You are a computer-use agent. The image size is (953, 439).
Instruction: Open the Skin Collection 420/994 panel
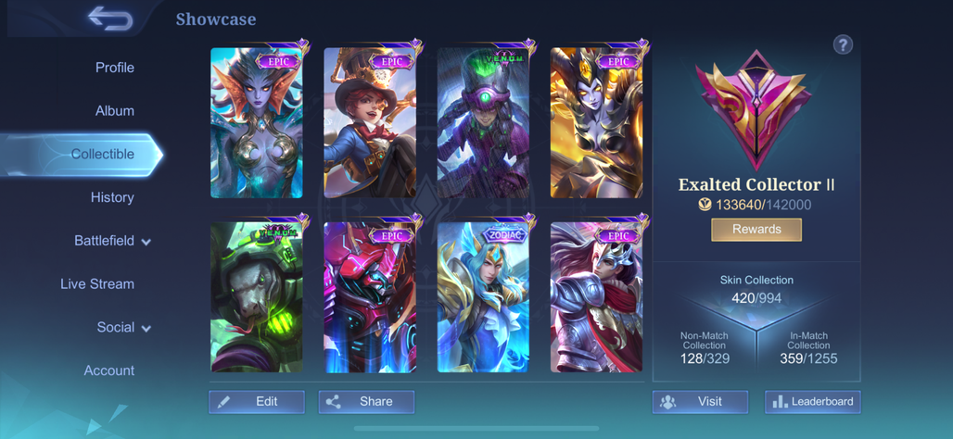[756, 290]
